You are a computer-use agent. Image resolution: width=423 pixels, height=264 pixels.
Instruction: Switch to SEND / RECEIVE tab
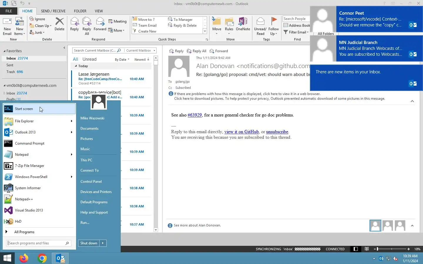coord(53,11)
